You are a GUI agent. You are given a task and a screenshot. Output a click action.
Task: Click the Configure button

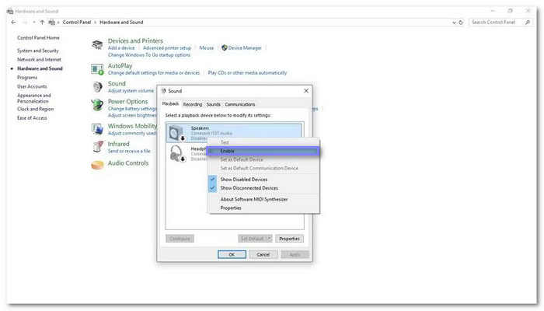[x=180, y=239]
